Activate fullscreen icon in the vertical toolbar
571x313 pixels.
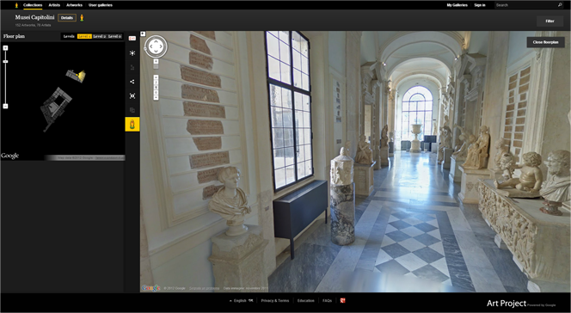pyautogui.click(x=132, y=95)
